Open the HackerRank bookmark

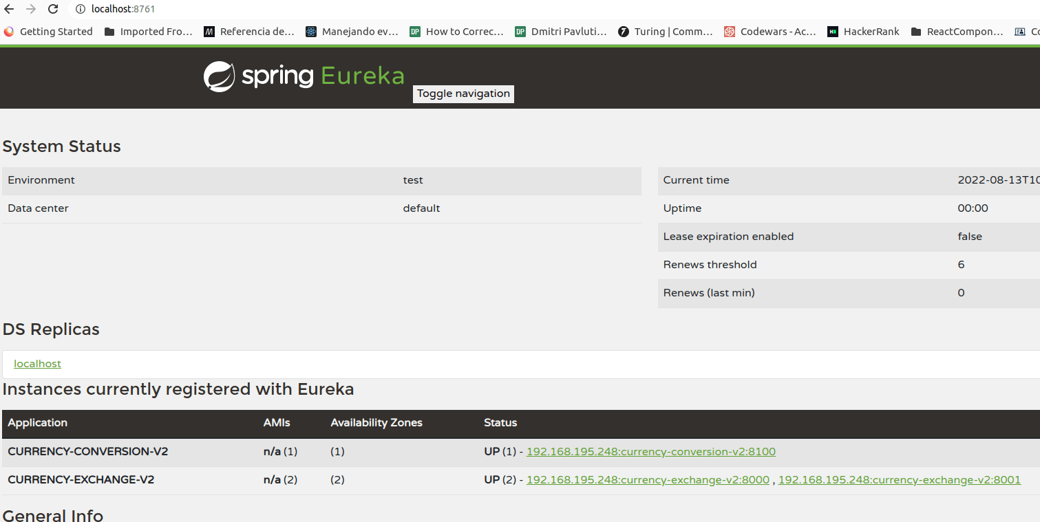[x=863, y=32]
